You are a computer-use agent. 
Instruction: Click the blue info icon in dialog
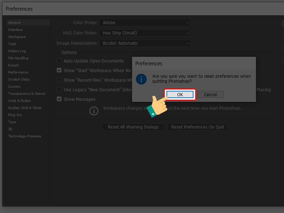[x=141, y=79]
